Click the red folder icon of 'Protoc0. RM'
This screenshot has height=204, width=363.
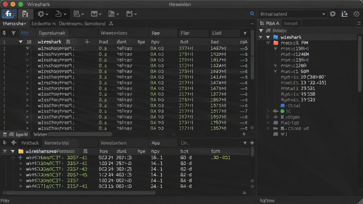click(276, 43)
